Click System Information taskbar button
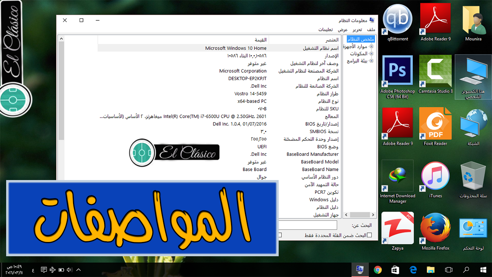492x277 pixels. click(360, 270)
